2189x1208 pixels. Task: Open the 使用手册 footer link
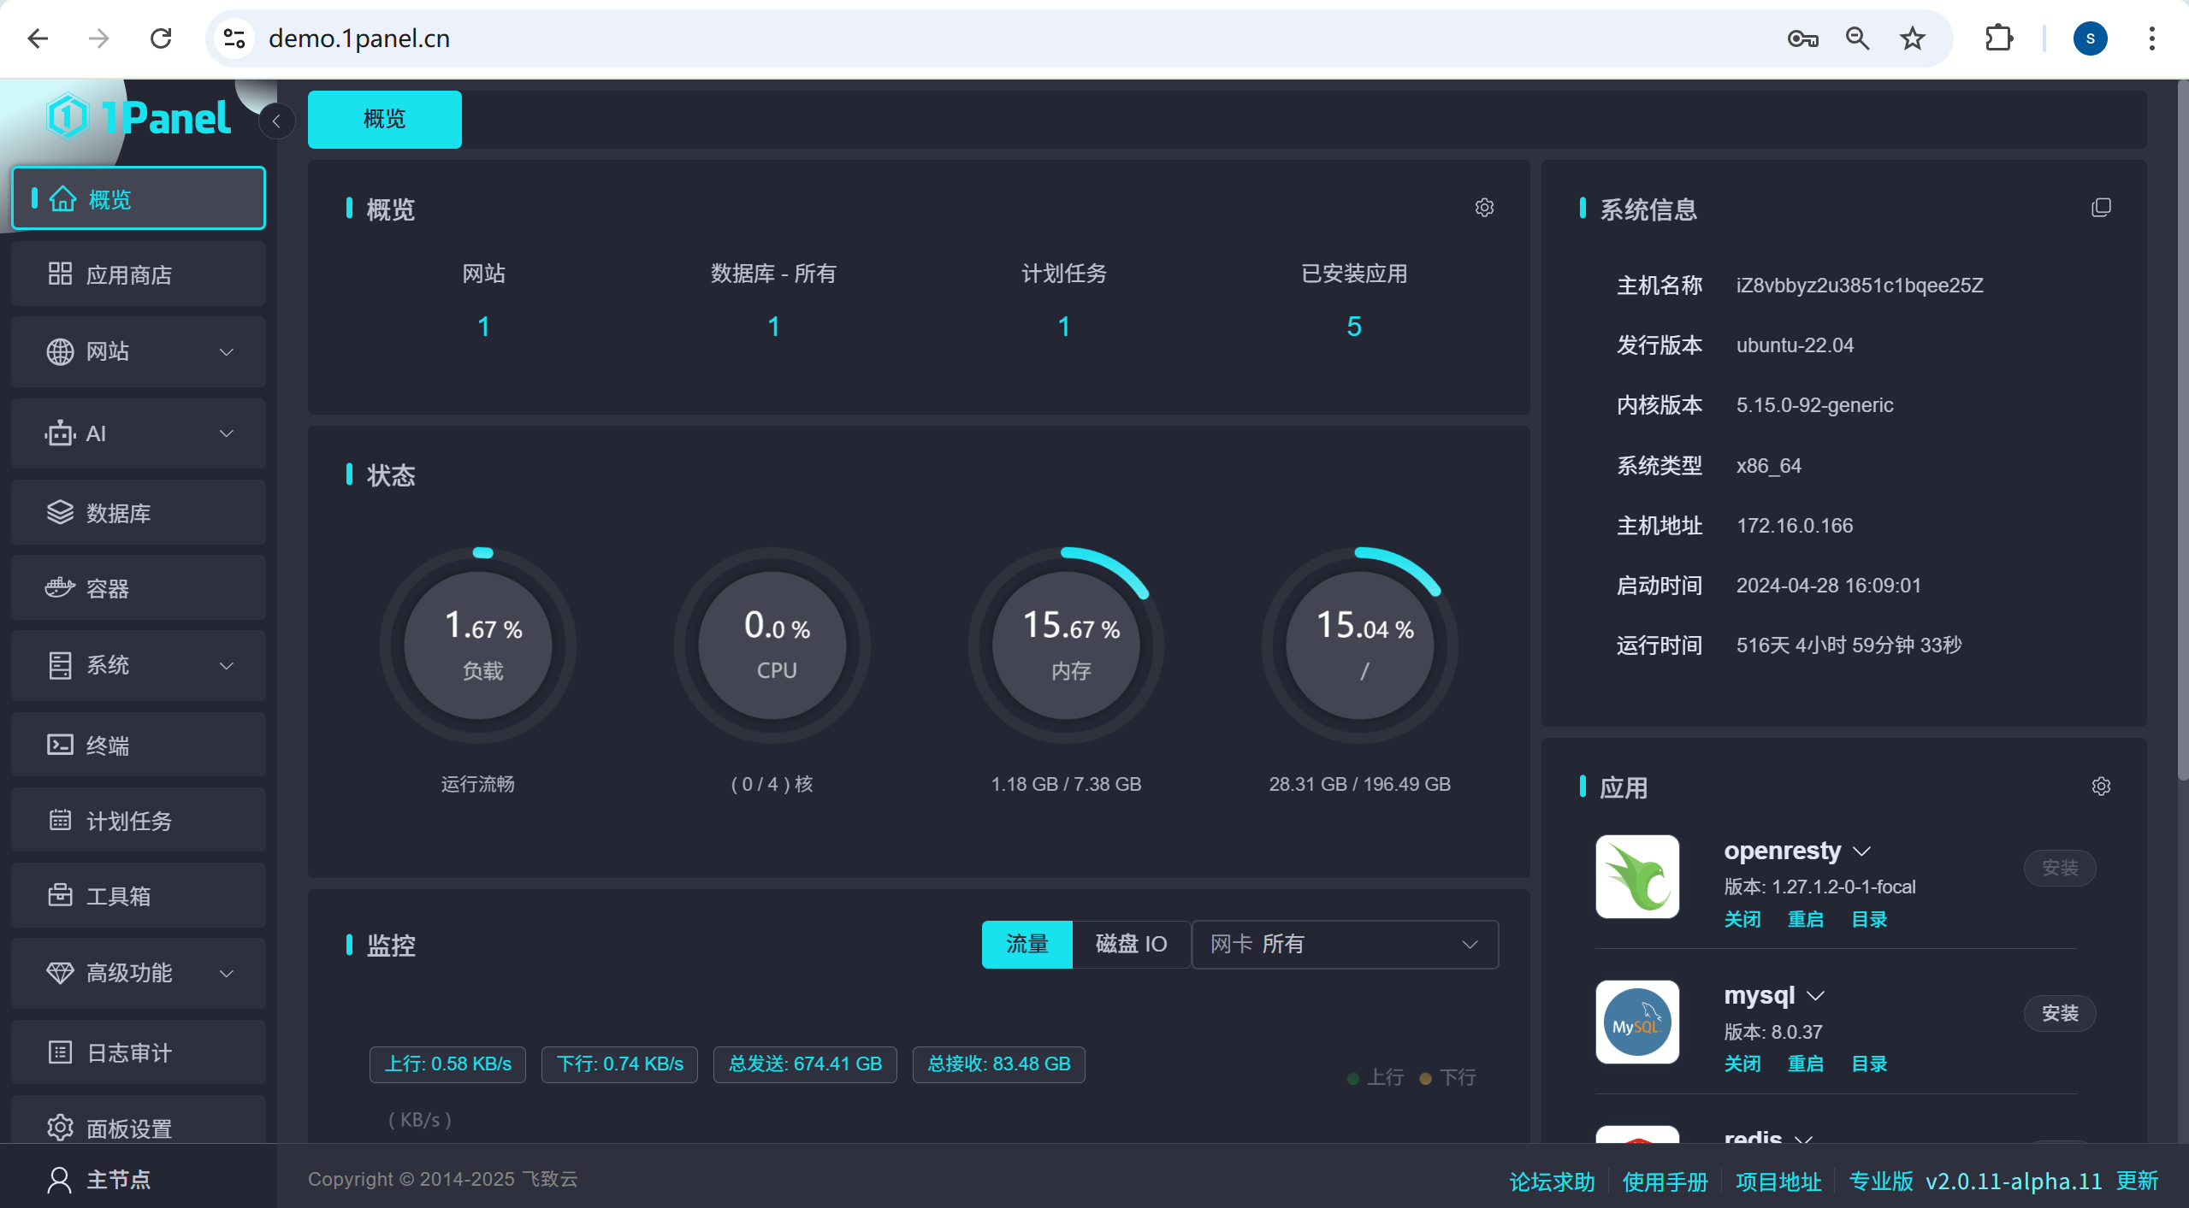1664,1181
